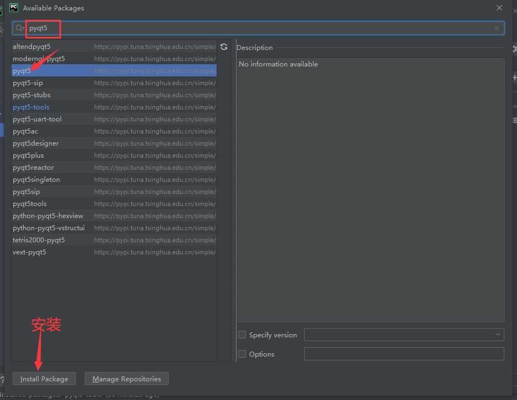Select the altendpyqt5 package
Image resolution: width=517 pixels, height=400 pixels.
[x=114, y=47]
